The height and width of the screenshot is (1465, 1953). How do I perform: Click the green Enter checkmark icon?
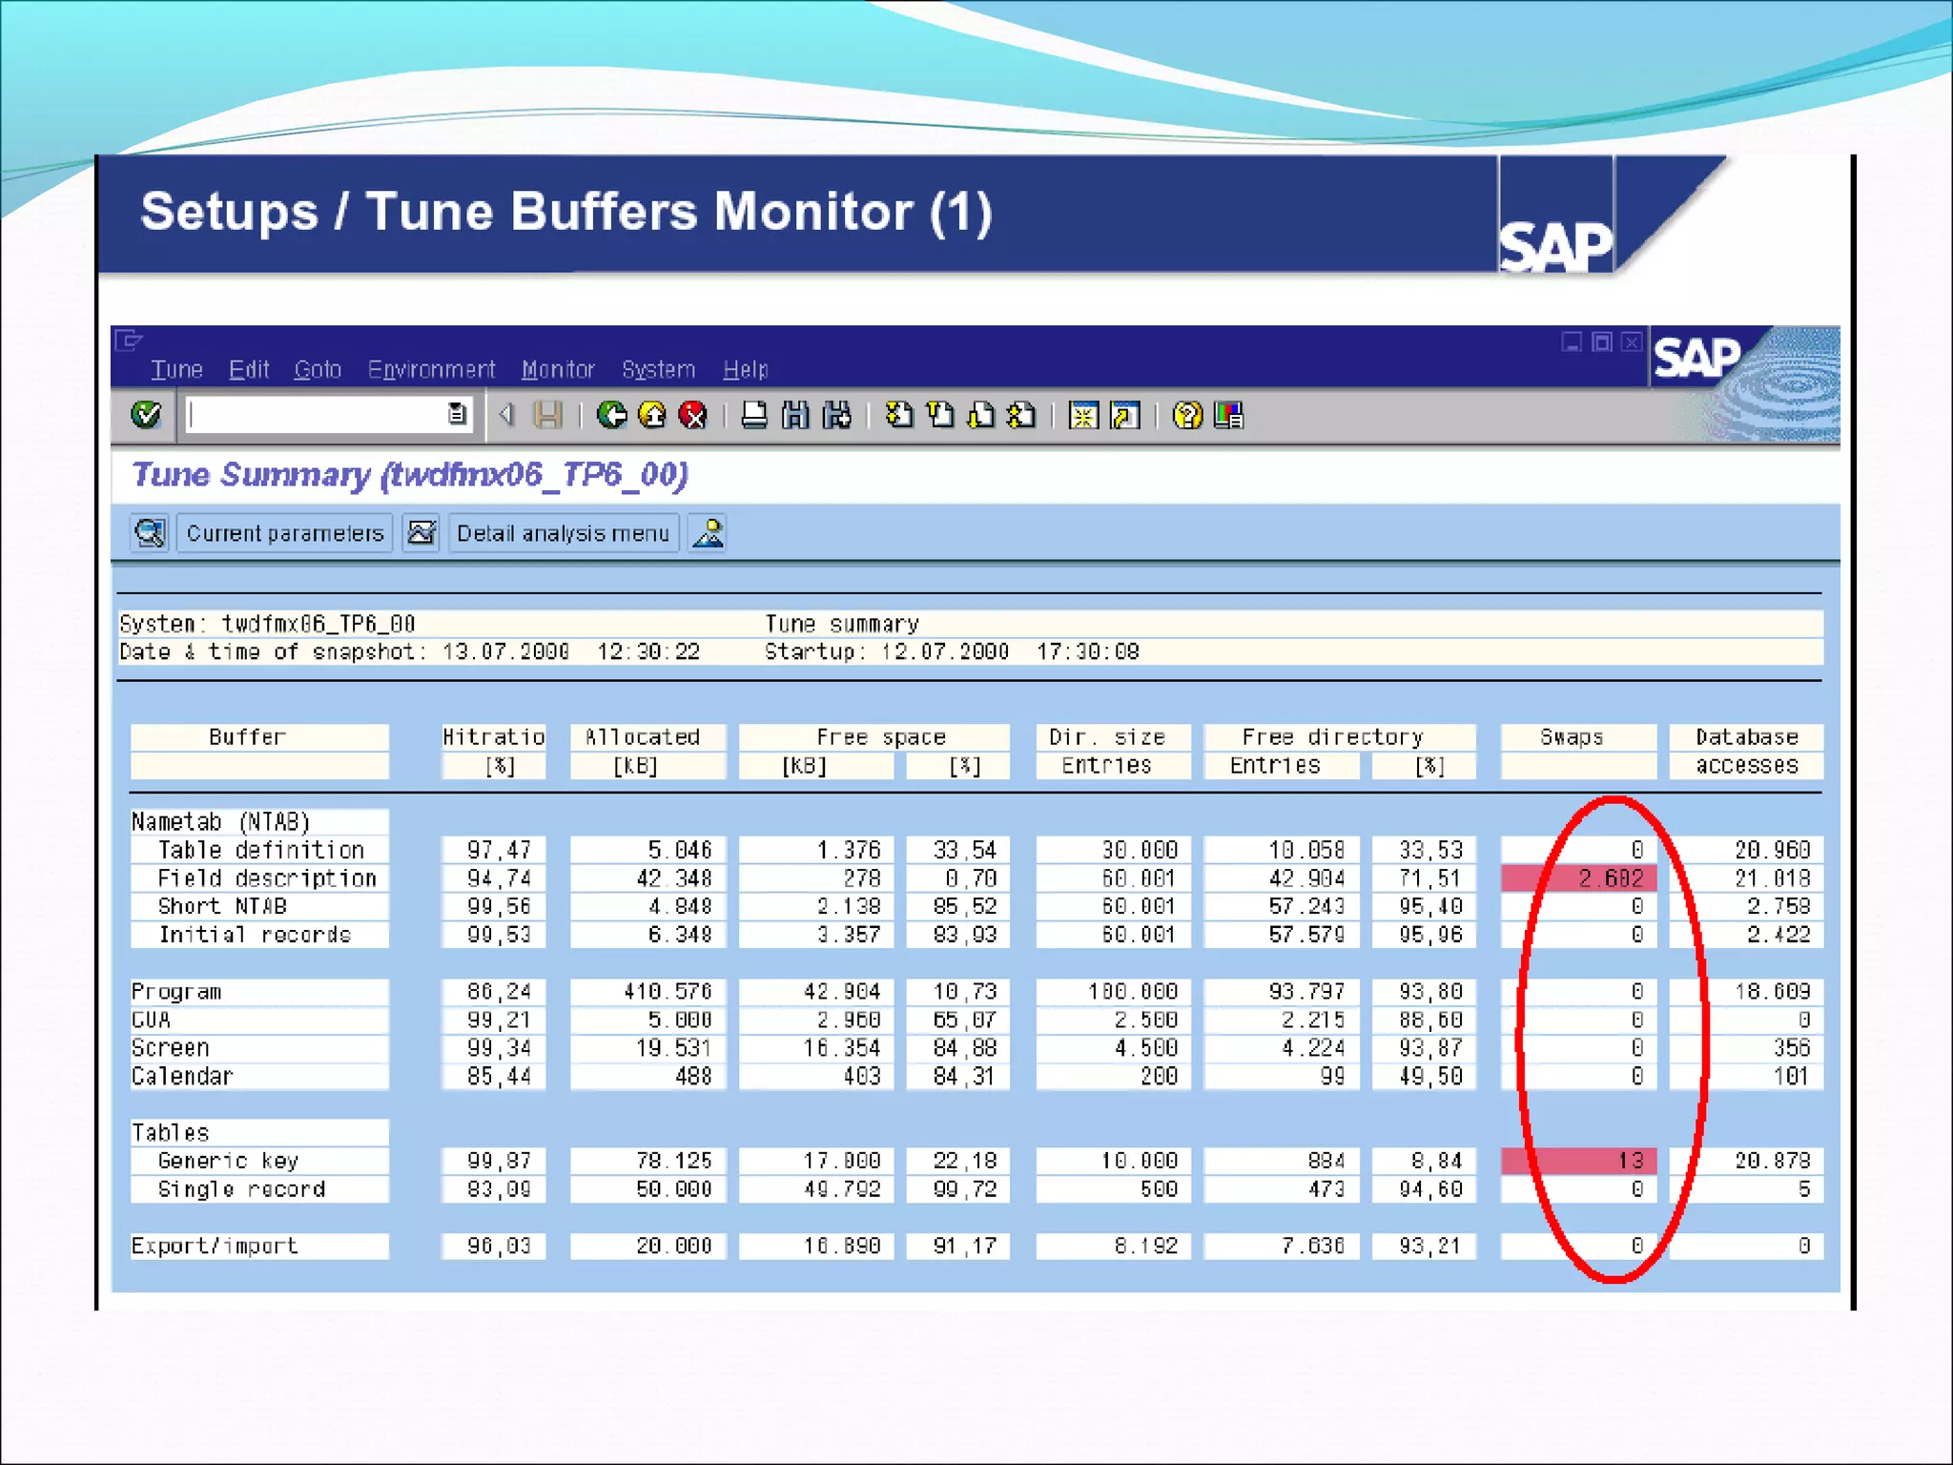click(146, 415)
